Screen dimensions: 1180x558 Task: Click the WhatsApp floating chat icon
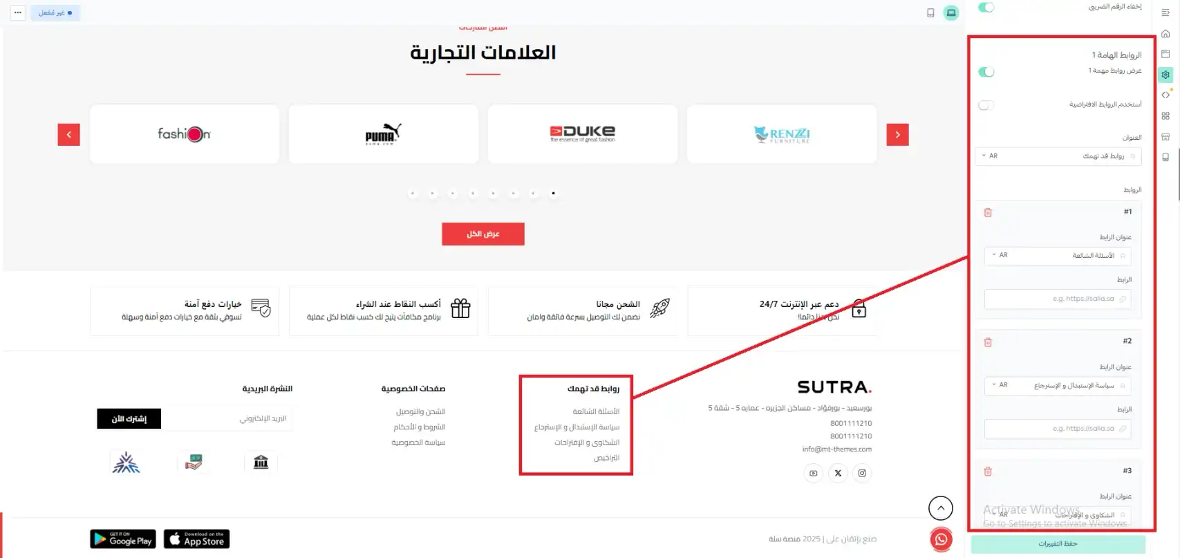pos(941,539)
